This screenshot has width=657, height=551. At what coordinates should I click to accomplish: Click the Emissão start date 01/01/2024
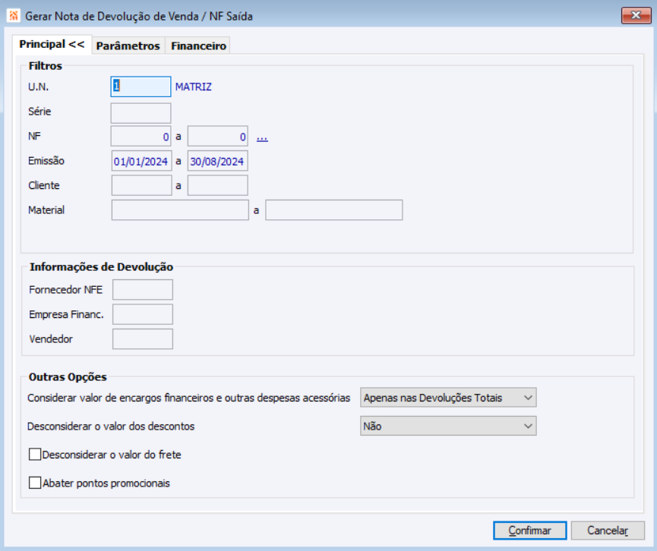141,161
